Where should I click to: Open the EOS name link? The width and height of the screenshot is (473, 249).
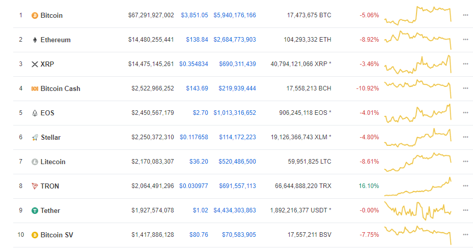(x=47, y=113)
